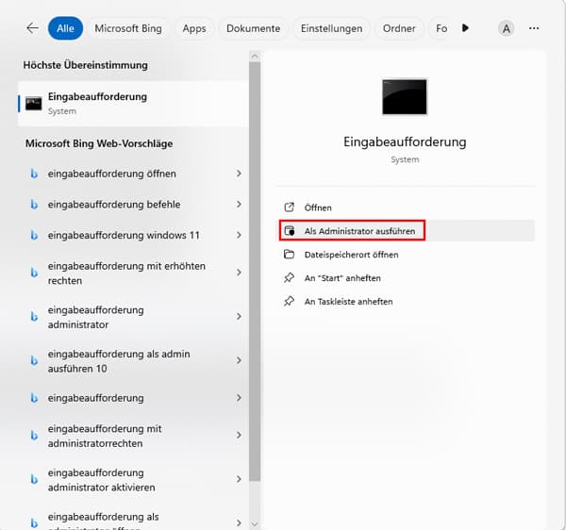
Task: Open the three-dot more options menu
Action: click(535, 28)
